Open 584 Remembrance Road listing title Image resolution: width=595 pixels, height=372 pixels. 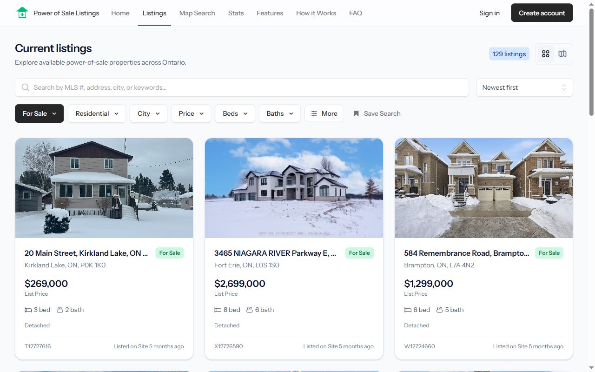click(x=467, y=253)
